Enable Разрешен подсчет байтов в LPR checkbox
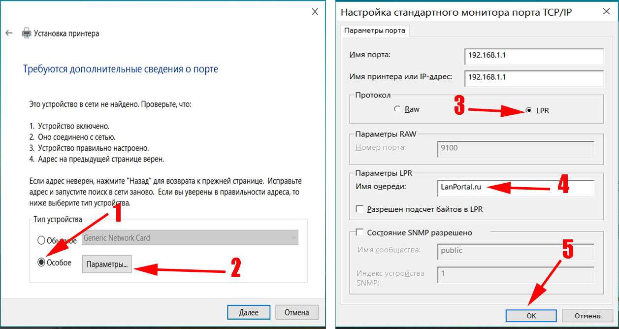The image size is (619, 329). pyautogui.click(x=359, y=209)
